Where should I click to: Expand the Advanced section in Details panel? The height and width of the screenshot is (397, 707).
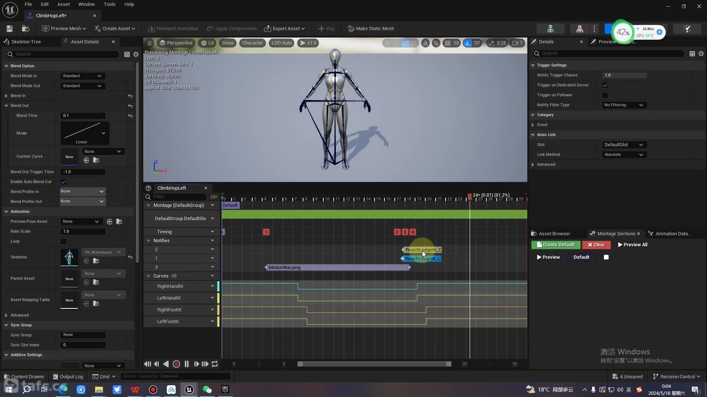[x=533, y=165]
